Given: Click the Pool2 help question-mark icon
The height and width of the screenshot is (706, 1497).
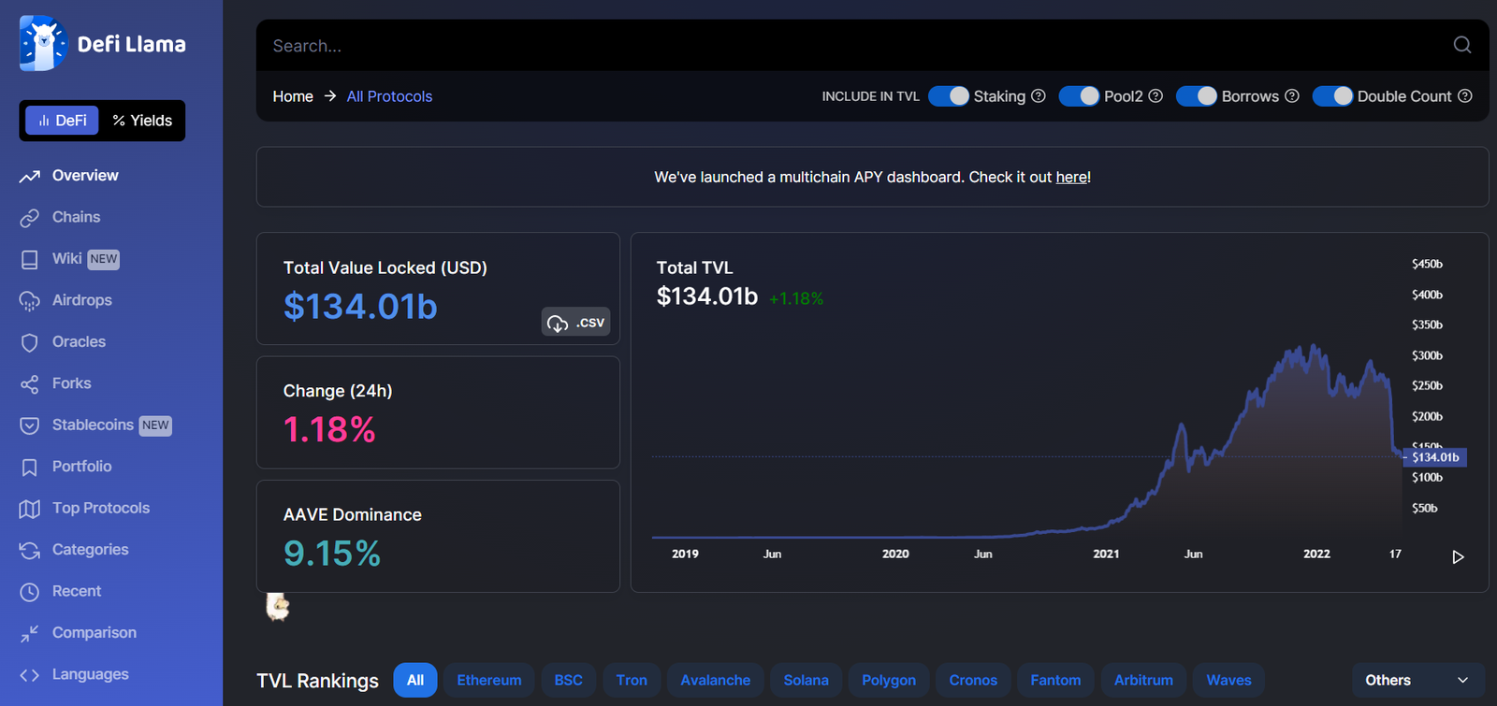Looking at the screenshot, I should [x=1155, y=96].
